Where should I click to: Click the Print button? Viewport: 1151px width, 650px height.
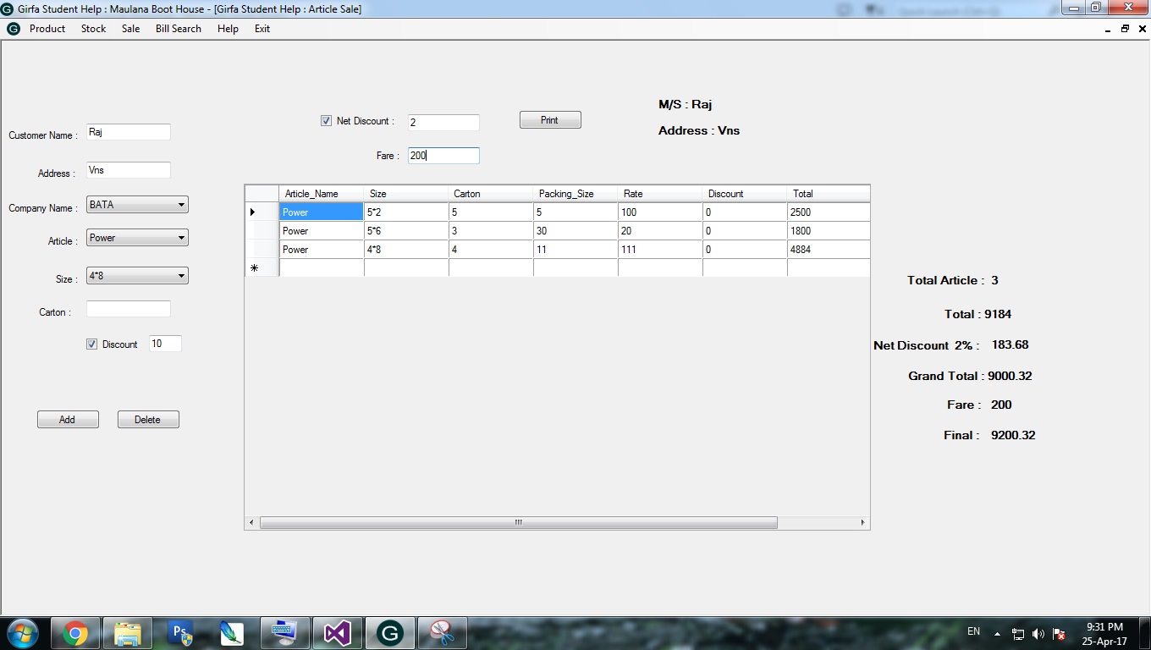tap(549, 119)
